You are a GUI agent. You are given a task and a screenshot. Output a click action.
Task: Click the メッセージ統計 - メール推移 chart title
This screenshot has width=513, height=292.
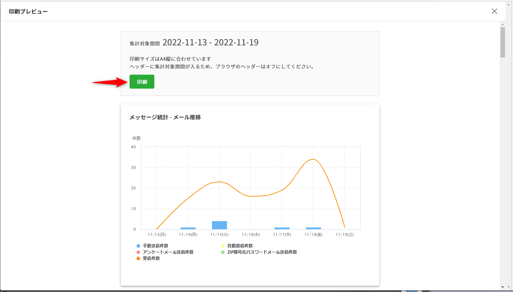pyautogui.click(x=165, y=117)
